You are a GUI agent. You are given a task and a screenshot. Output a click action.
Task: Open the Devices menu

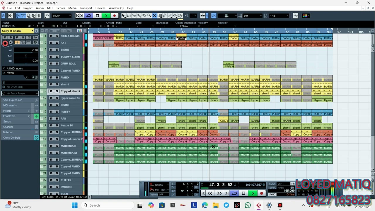[x=100, y=8]
